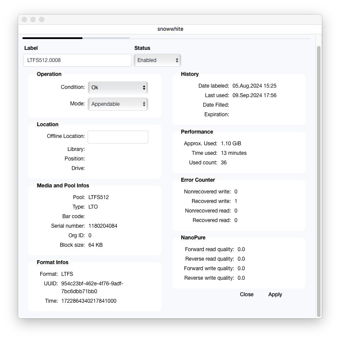Click the green zoom window button

[42, 20]
